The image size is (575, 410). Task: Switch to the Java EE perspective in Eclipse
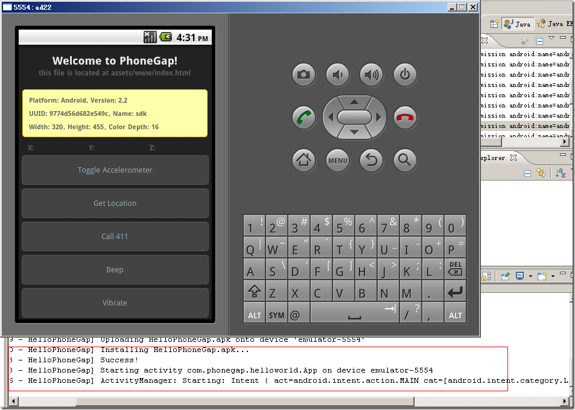point(554,24)
